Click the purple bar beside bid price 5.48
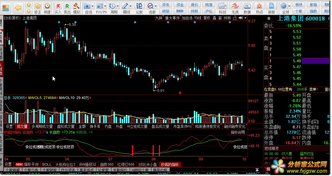Image resolution: width=332 pixels, height=176 pixels. [316, 61]
